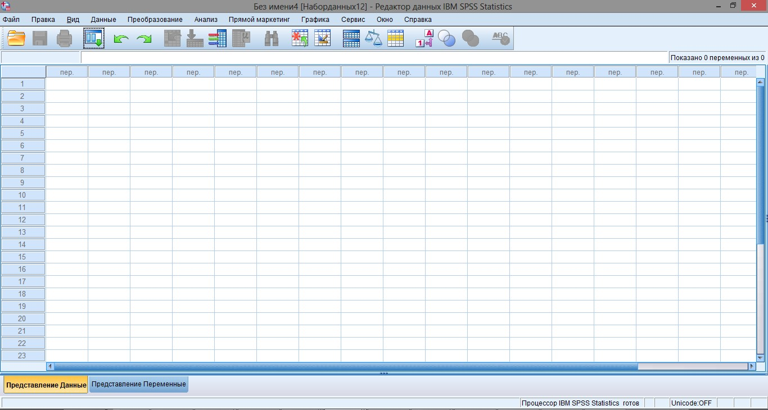768x410 pixels.
Task: Switch to Представление Переменные tab
Action: [x=139, y=384]
